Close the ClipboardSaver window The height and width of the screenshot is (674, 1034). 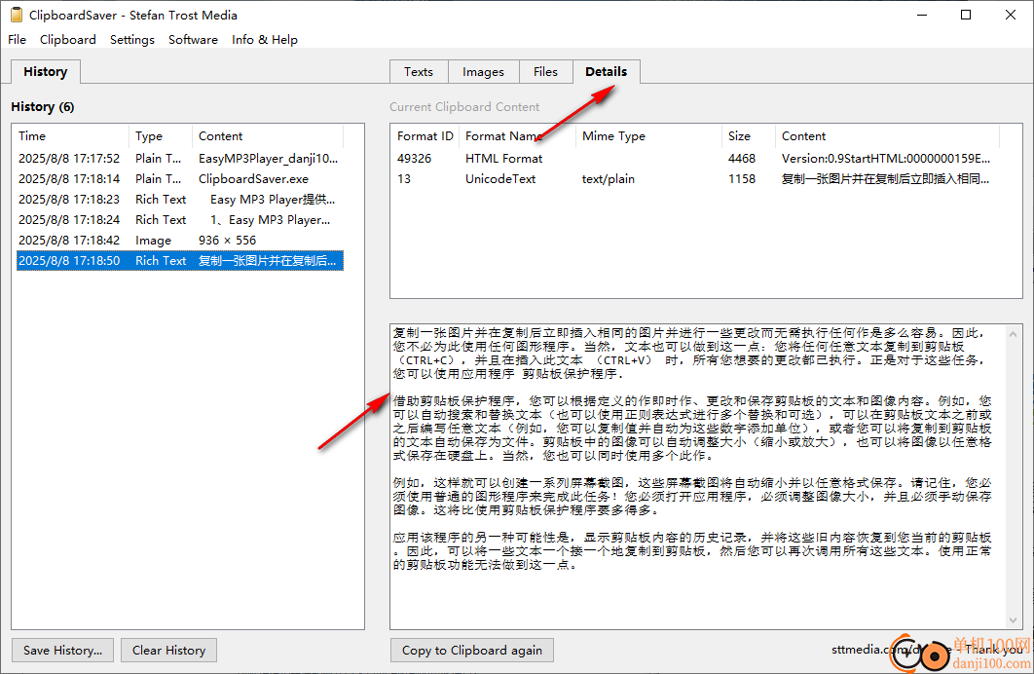pyautogui.click(x=1011, y=15)
